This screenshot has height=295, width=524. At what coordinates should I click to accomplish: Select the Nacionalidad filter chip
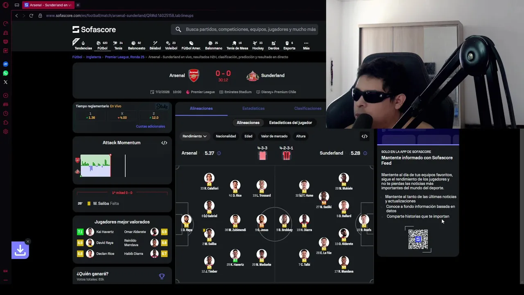tap(226, 136)
